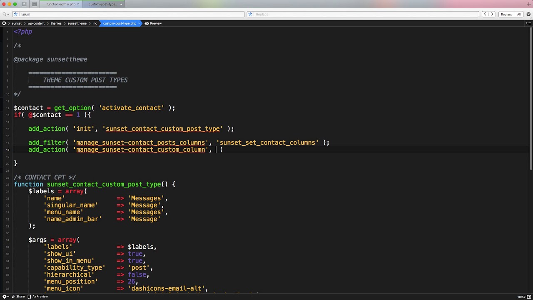Navigate to 'sunsettheme' in path bar
Image resolution: width=533 pixels, height=300 pixels.
(77, 23)
